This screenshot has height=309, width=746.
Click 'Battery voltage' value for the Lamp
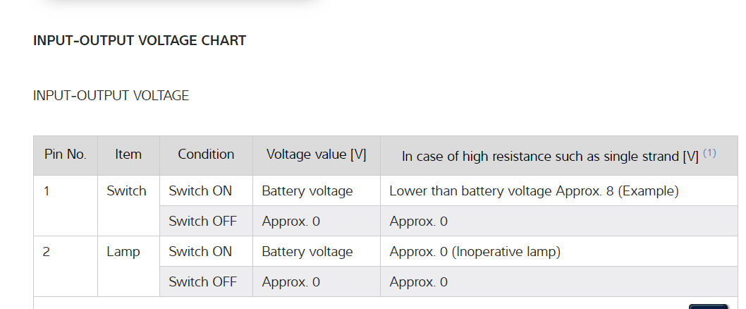click(x=307, y=252)
